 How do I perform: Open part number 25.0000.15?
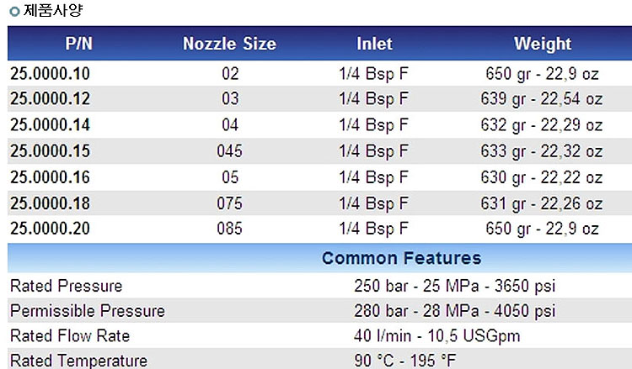point(50,151)
